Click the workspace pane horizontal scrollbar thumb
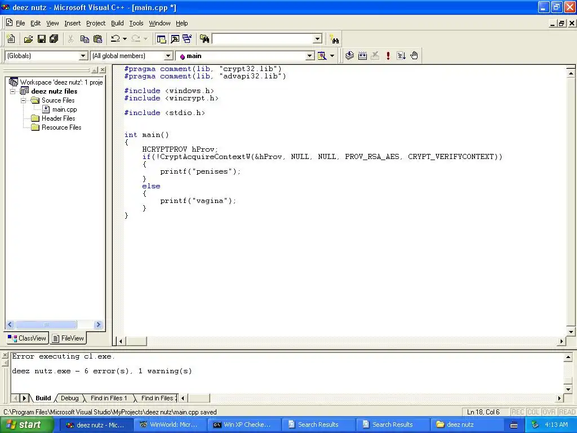 pos(46,324)
